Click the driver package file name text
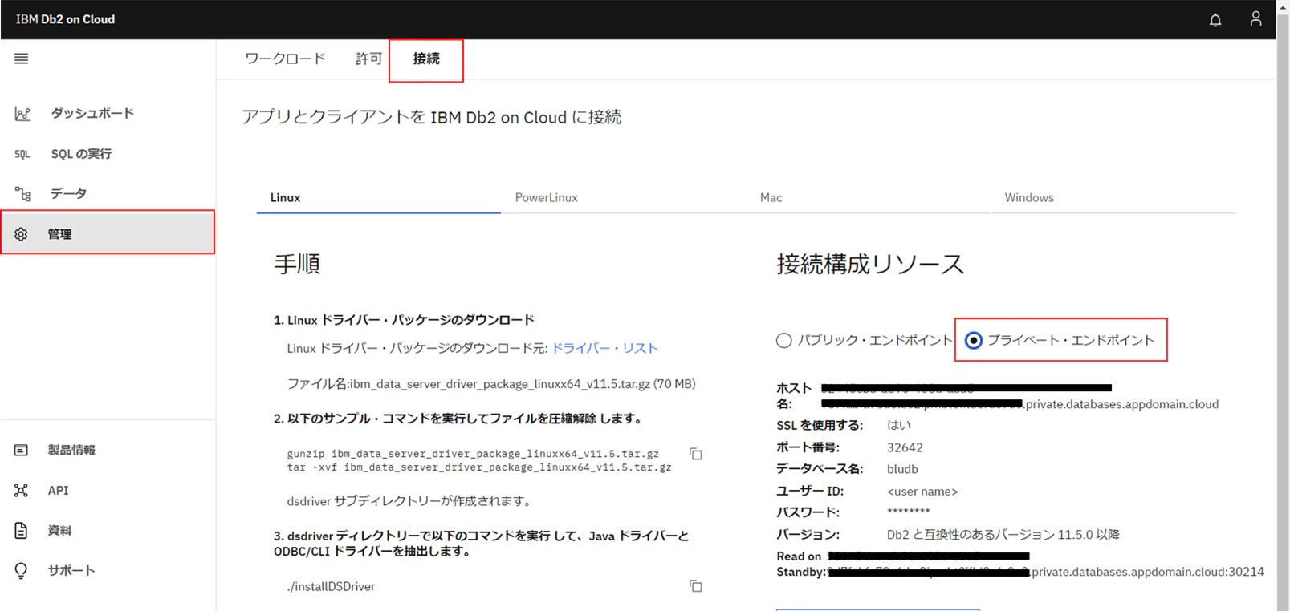The image size is (1290, 611). pos(491,384)
